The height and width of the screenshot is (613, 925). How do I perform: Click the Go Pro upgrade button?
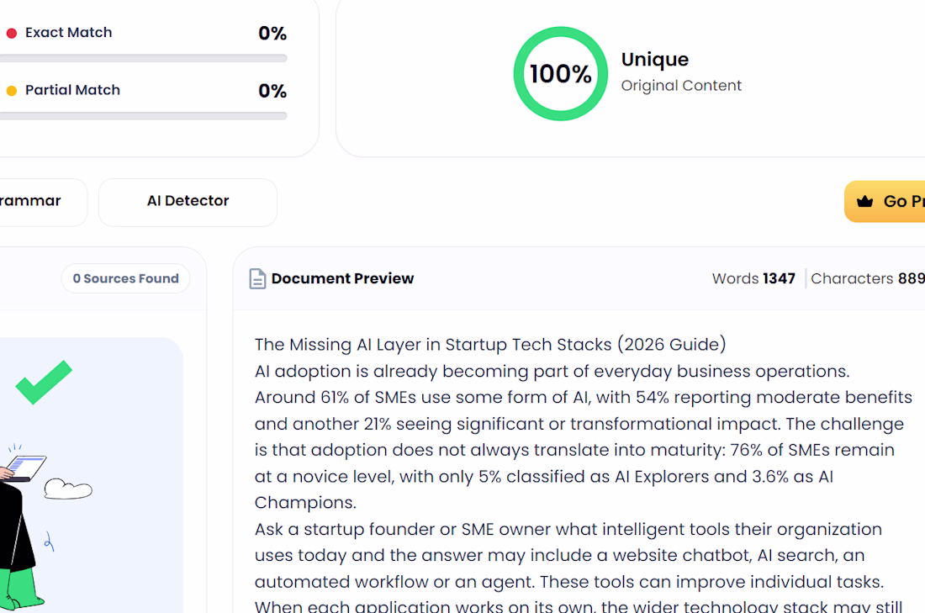tap(885, 201)
